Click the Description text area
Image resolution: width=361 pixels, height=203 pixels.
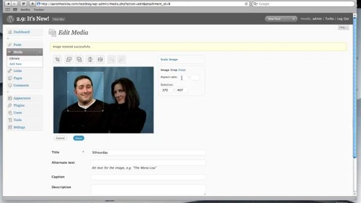point(148,190)
